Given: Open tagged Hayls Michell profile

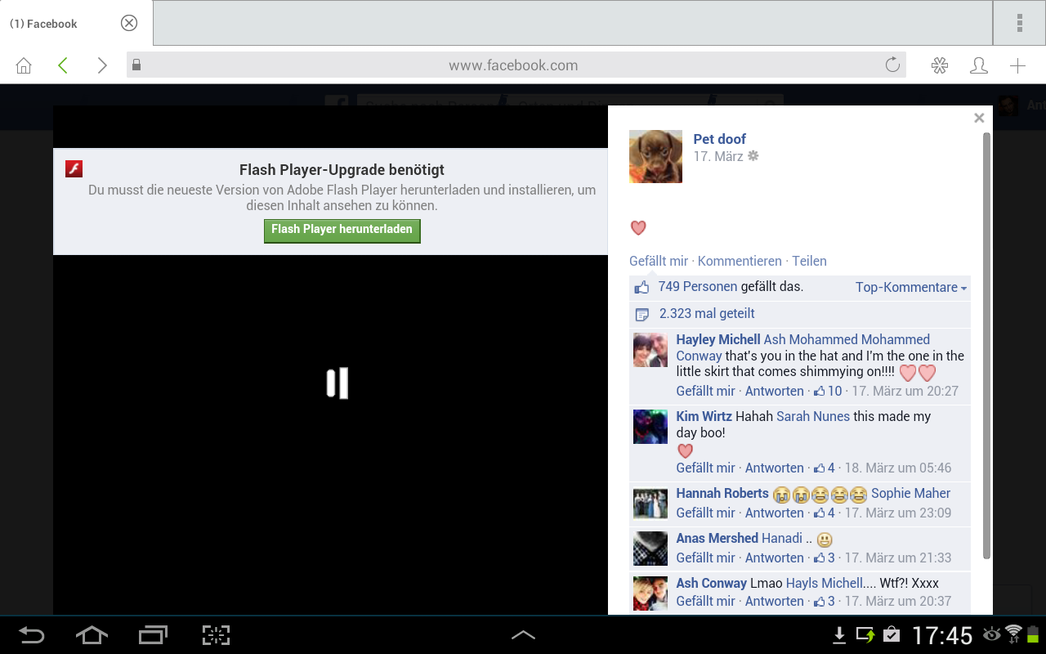Looking at the screenshot, I should coord(825,583).
